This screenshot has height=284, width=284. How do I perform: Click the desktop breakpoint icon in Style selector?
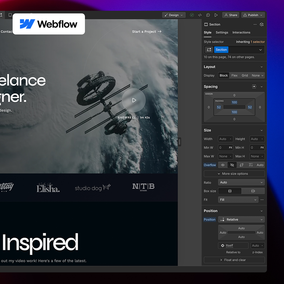(x=209, y=49)
